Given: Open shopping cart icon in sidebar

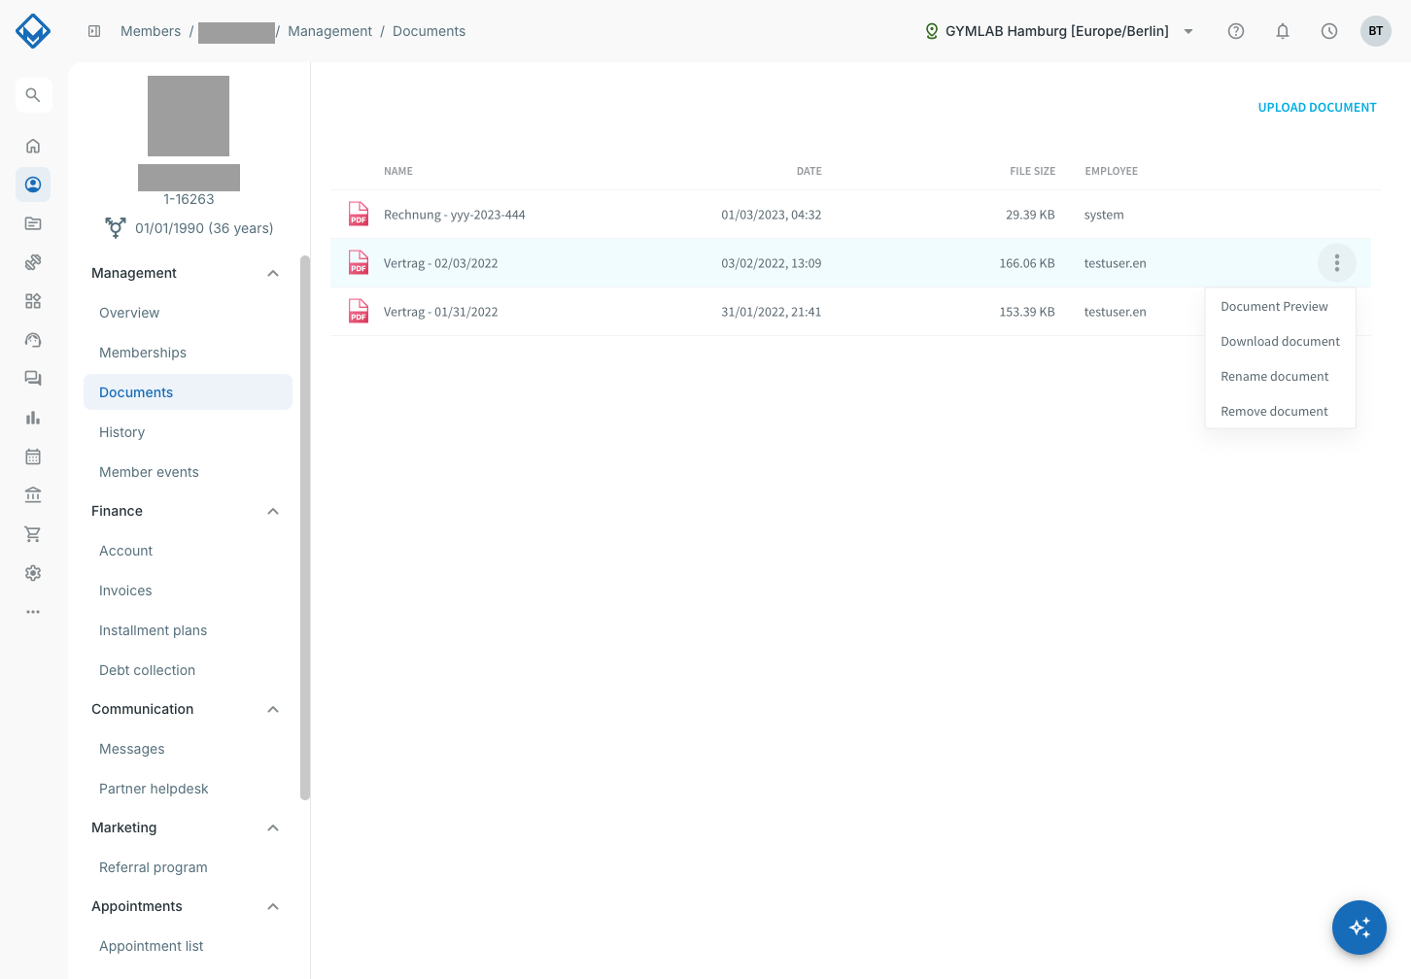Looking at the screenshot, I should point(33,534).
